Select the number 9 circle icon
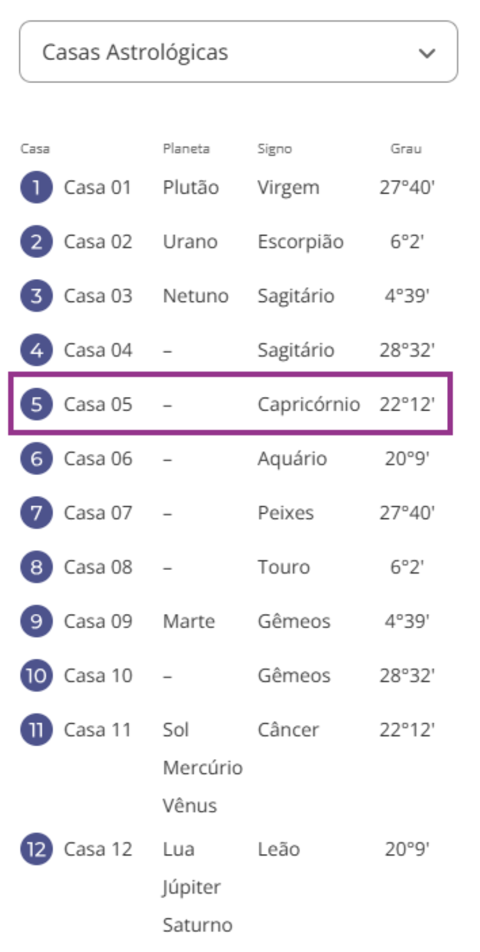The width and height of the screenshot is (480, 952). 36,621
